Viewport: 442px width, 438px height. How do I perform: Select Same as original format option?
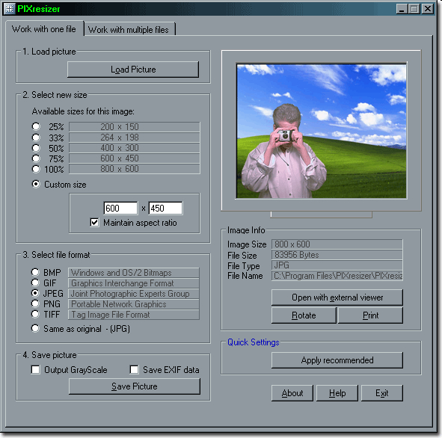pos(35,328)
